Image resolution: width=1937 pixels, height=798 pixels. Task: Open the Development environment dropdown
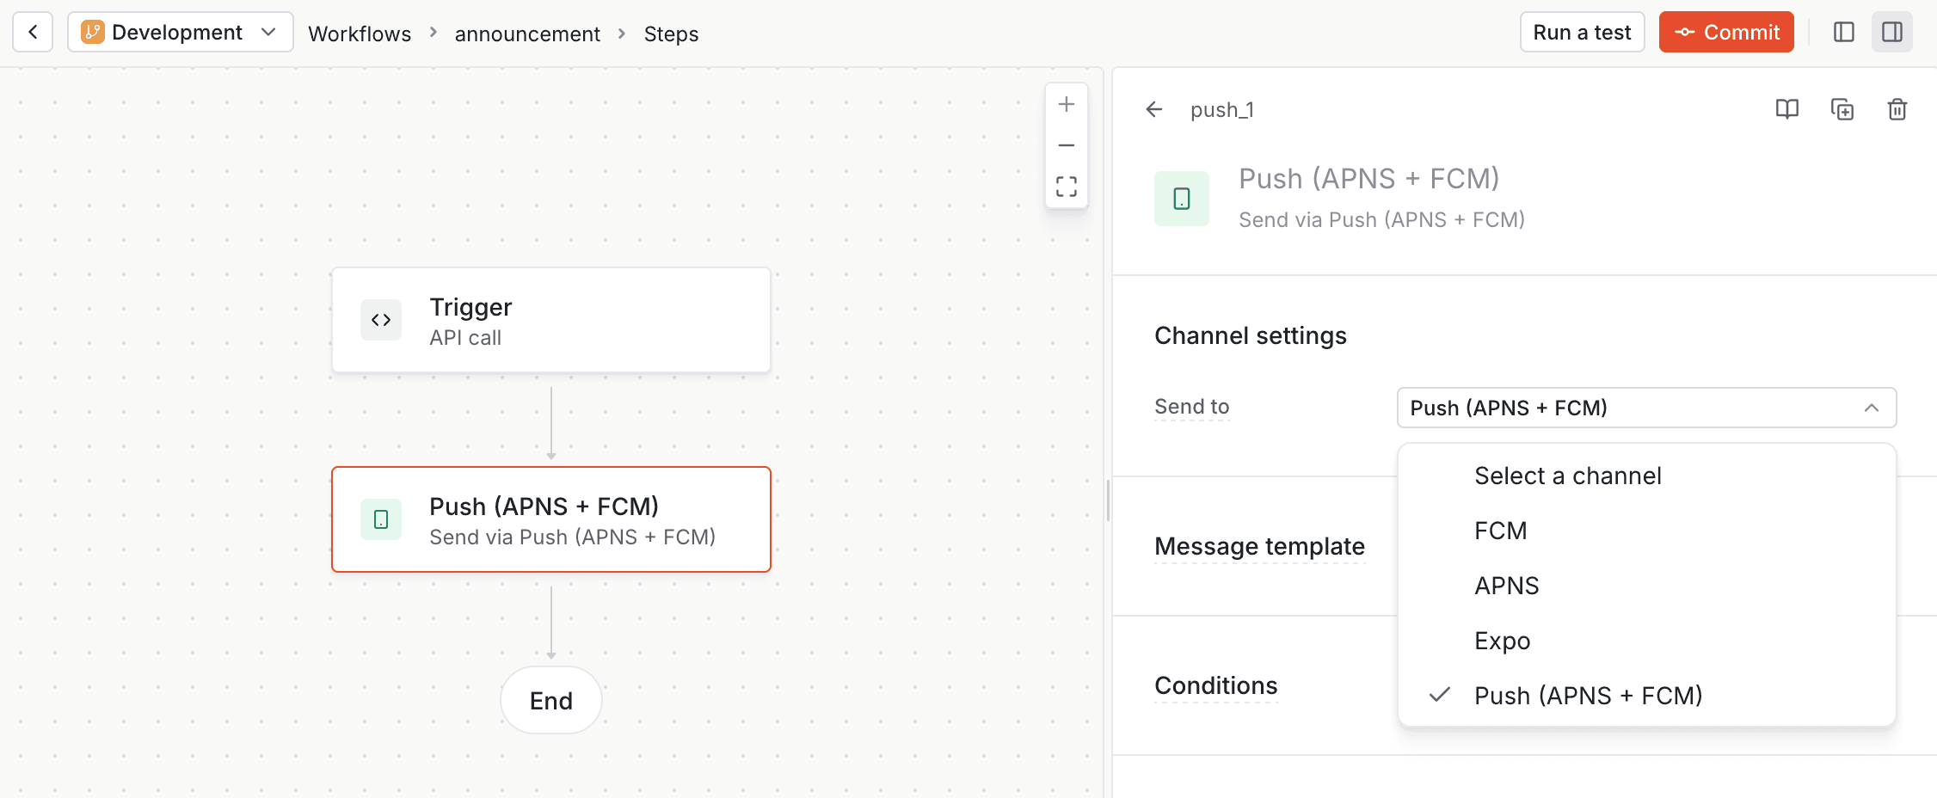pos(180,32)
